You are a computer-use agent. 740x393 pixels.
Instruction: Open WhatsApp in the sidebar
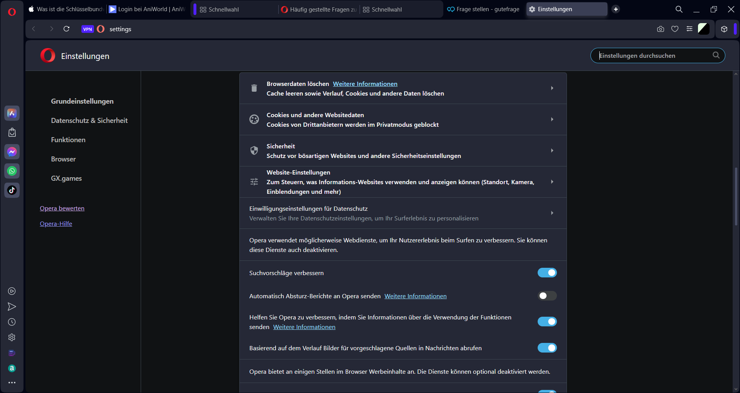pyautogui.click(x=12, y=171)
